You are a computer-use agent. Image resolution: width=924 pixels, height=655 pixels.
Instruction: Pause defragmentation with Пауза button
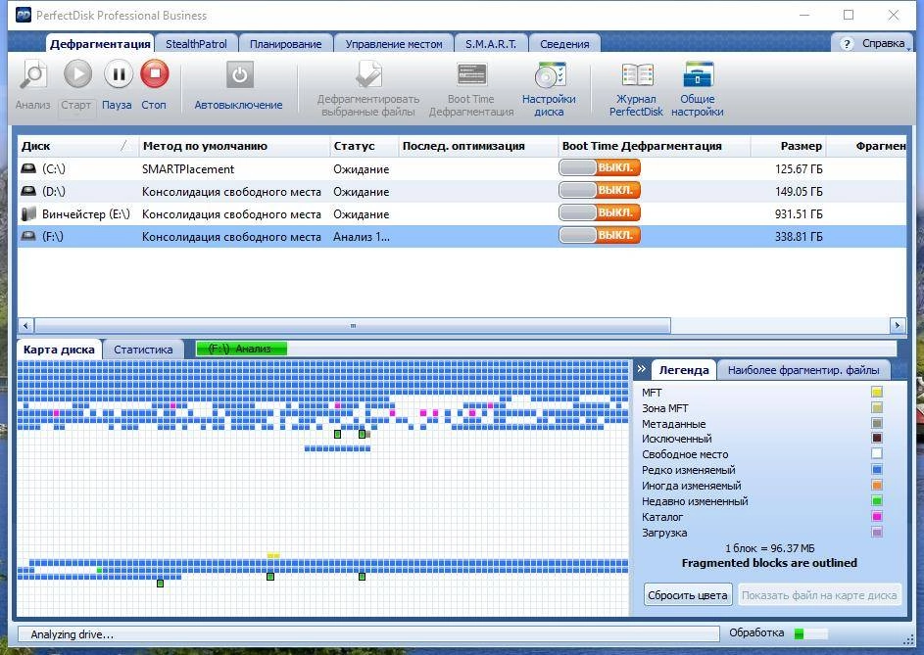(x=118, y=74)
